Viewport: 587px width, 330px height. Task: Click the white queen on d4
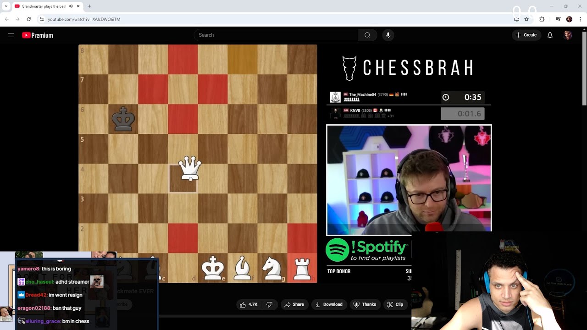[x=189, y=168]
